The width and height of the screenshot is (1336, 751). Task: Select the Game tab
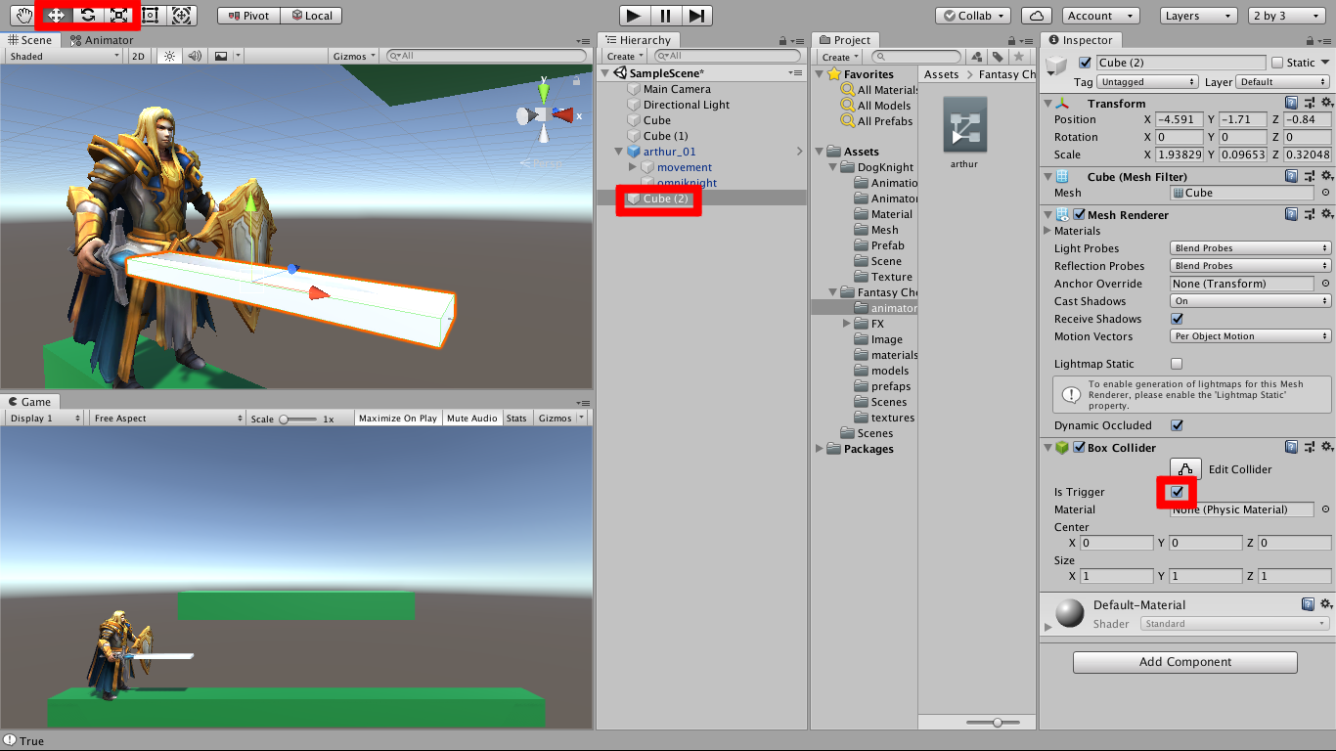(29, 402)
